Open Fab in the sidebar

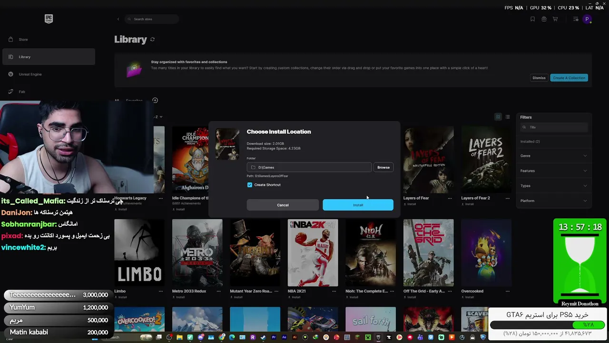pyautogui.click(x=49, y=91)
